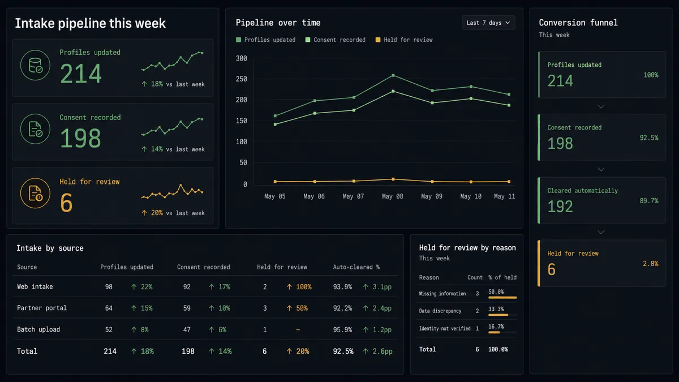Click the Profiles updated database icon

(x=36, y=65)
